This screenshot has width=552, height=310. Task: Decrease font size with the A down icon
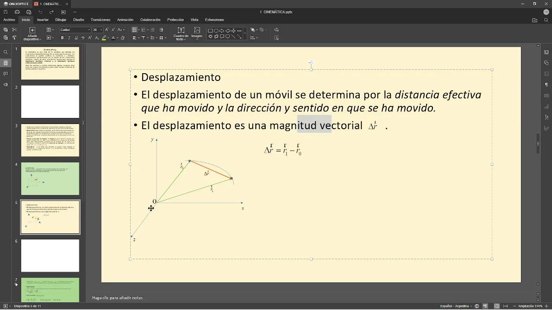pyautogui.click(x=113, y=30)
